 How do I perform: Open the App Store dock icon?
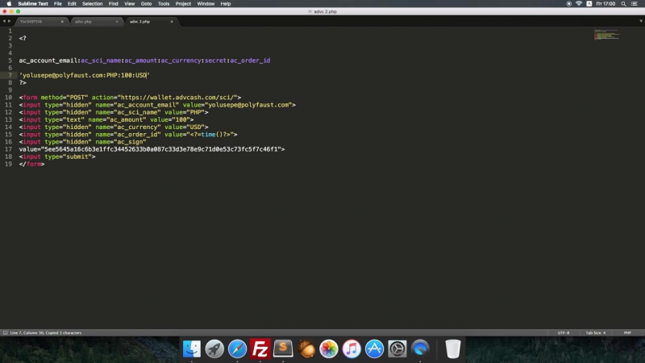click(x=375, y=348)
